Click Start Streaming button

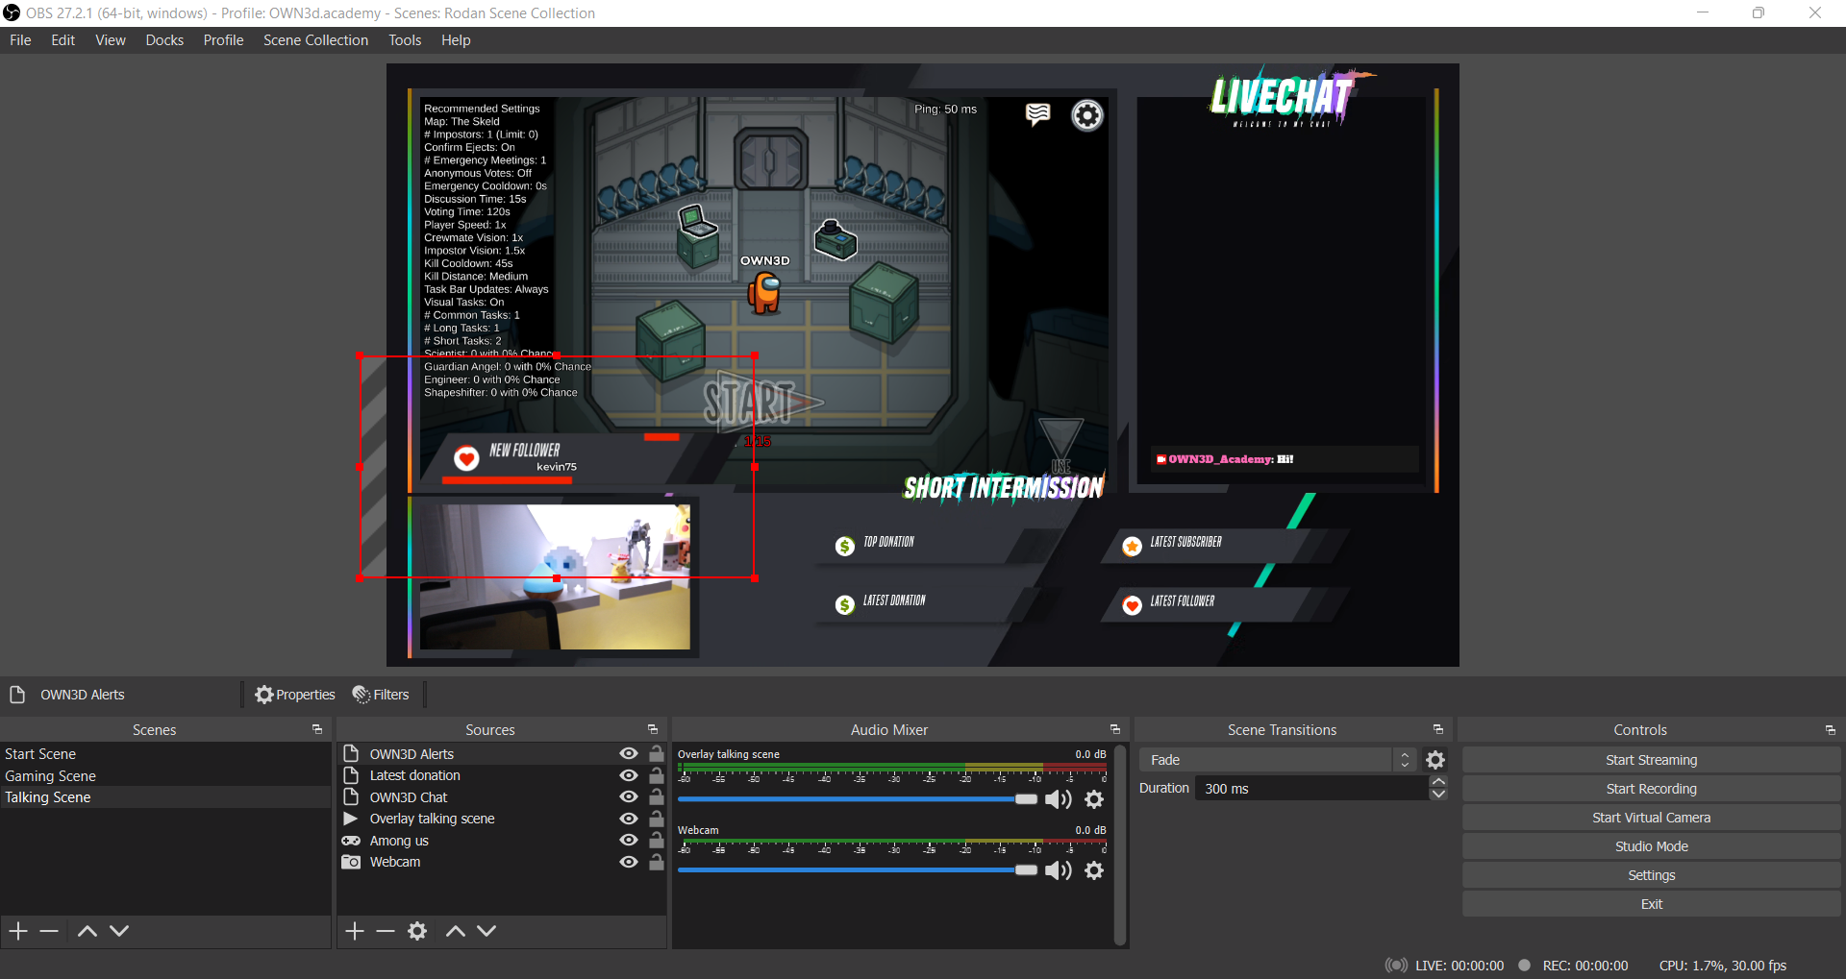click(x=1651, y=760)
